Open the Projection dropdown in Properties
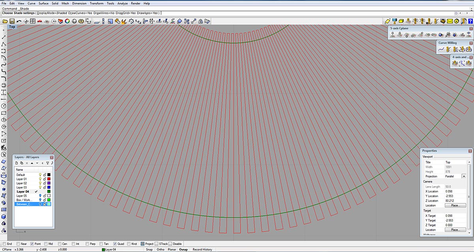 point(463,176)
